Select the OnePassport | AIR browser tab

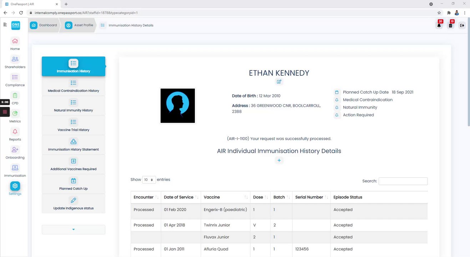click(31, 4)
